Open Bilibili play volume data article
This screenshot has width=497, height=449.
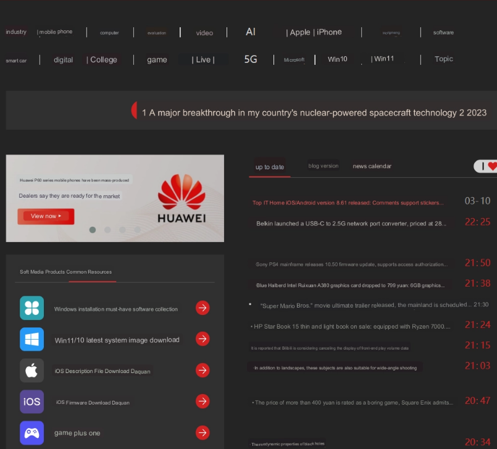330,348
